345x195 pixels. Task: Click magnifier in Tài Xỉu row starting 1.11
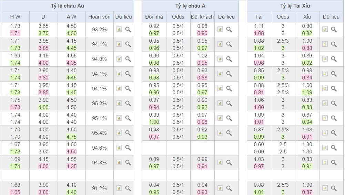tap(334, 30)
